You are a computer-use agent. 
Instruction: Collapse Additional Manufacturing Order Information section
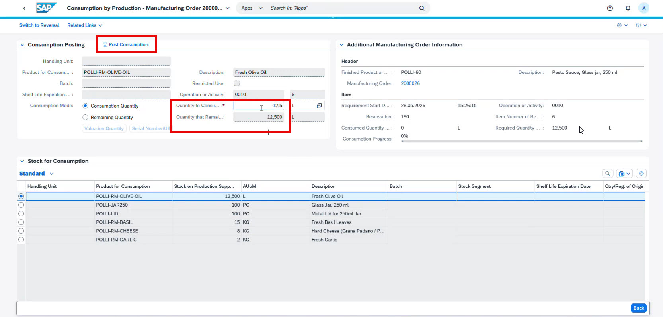341,45
